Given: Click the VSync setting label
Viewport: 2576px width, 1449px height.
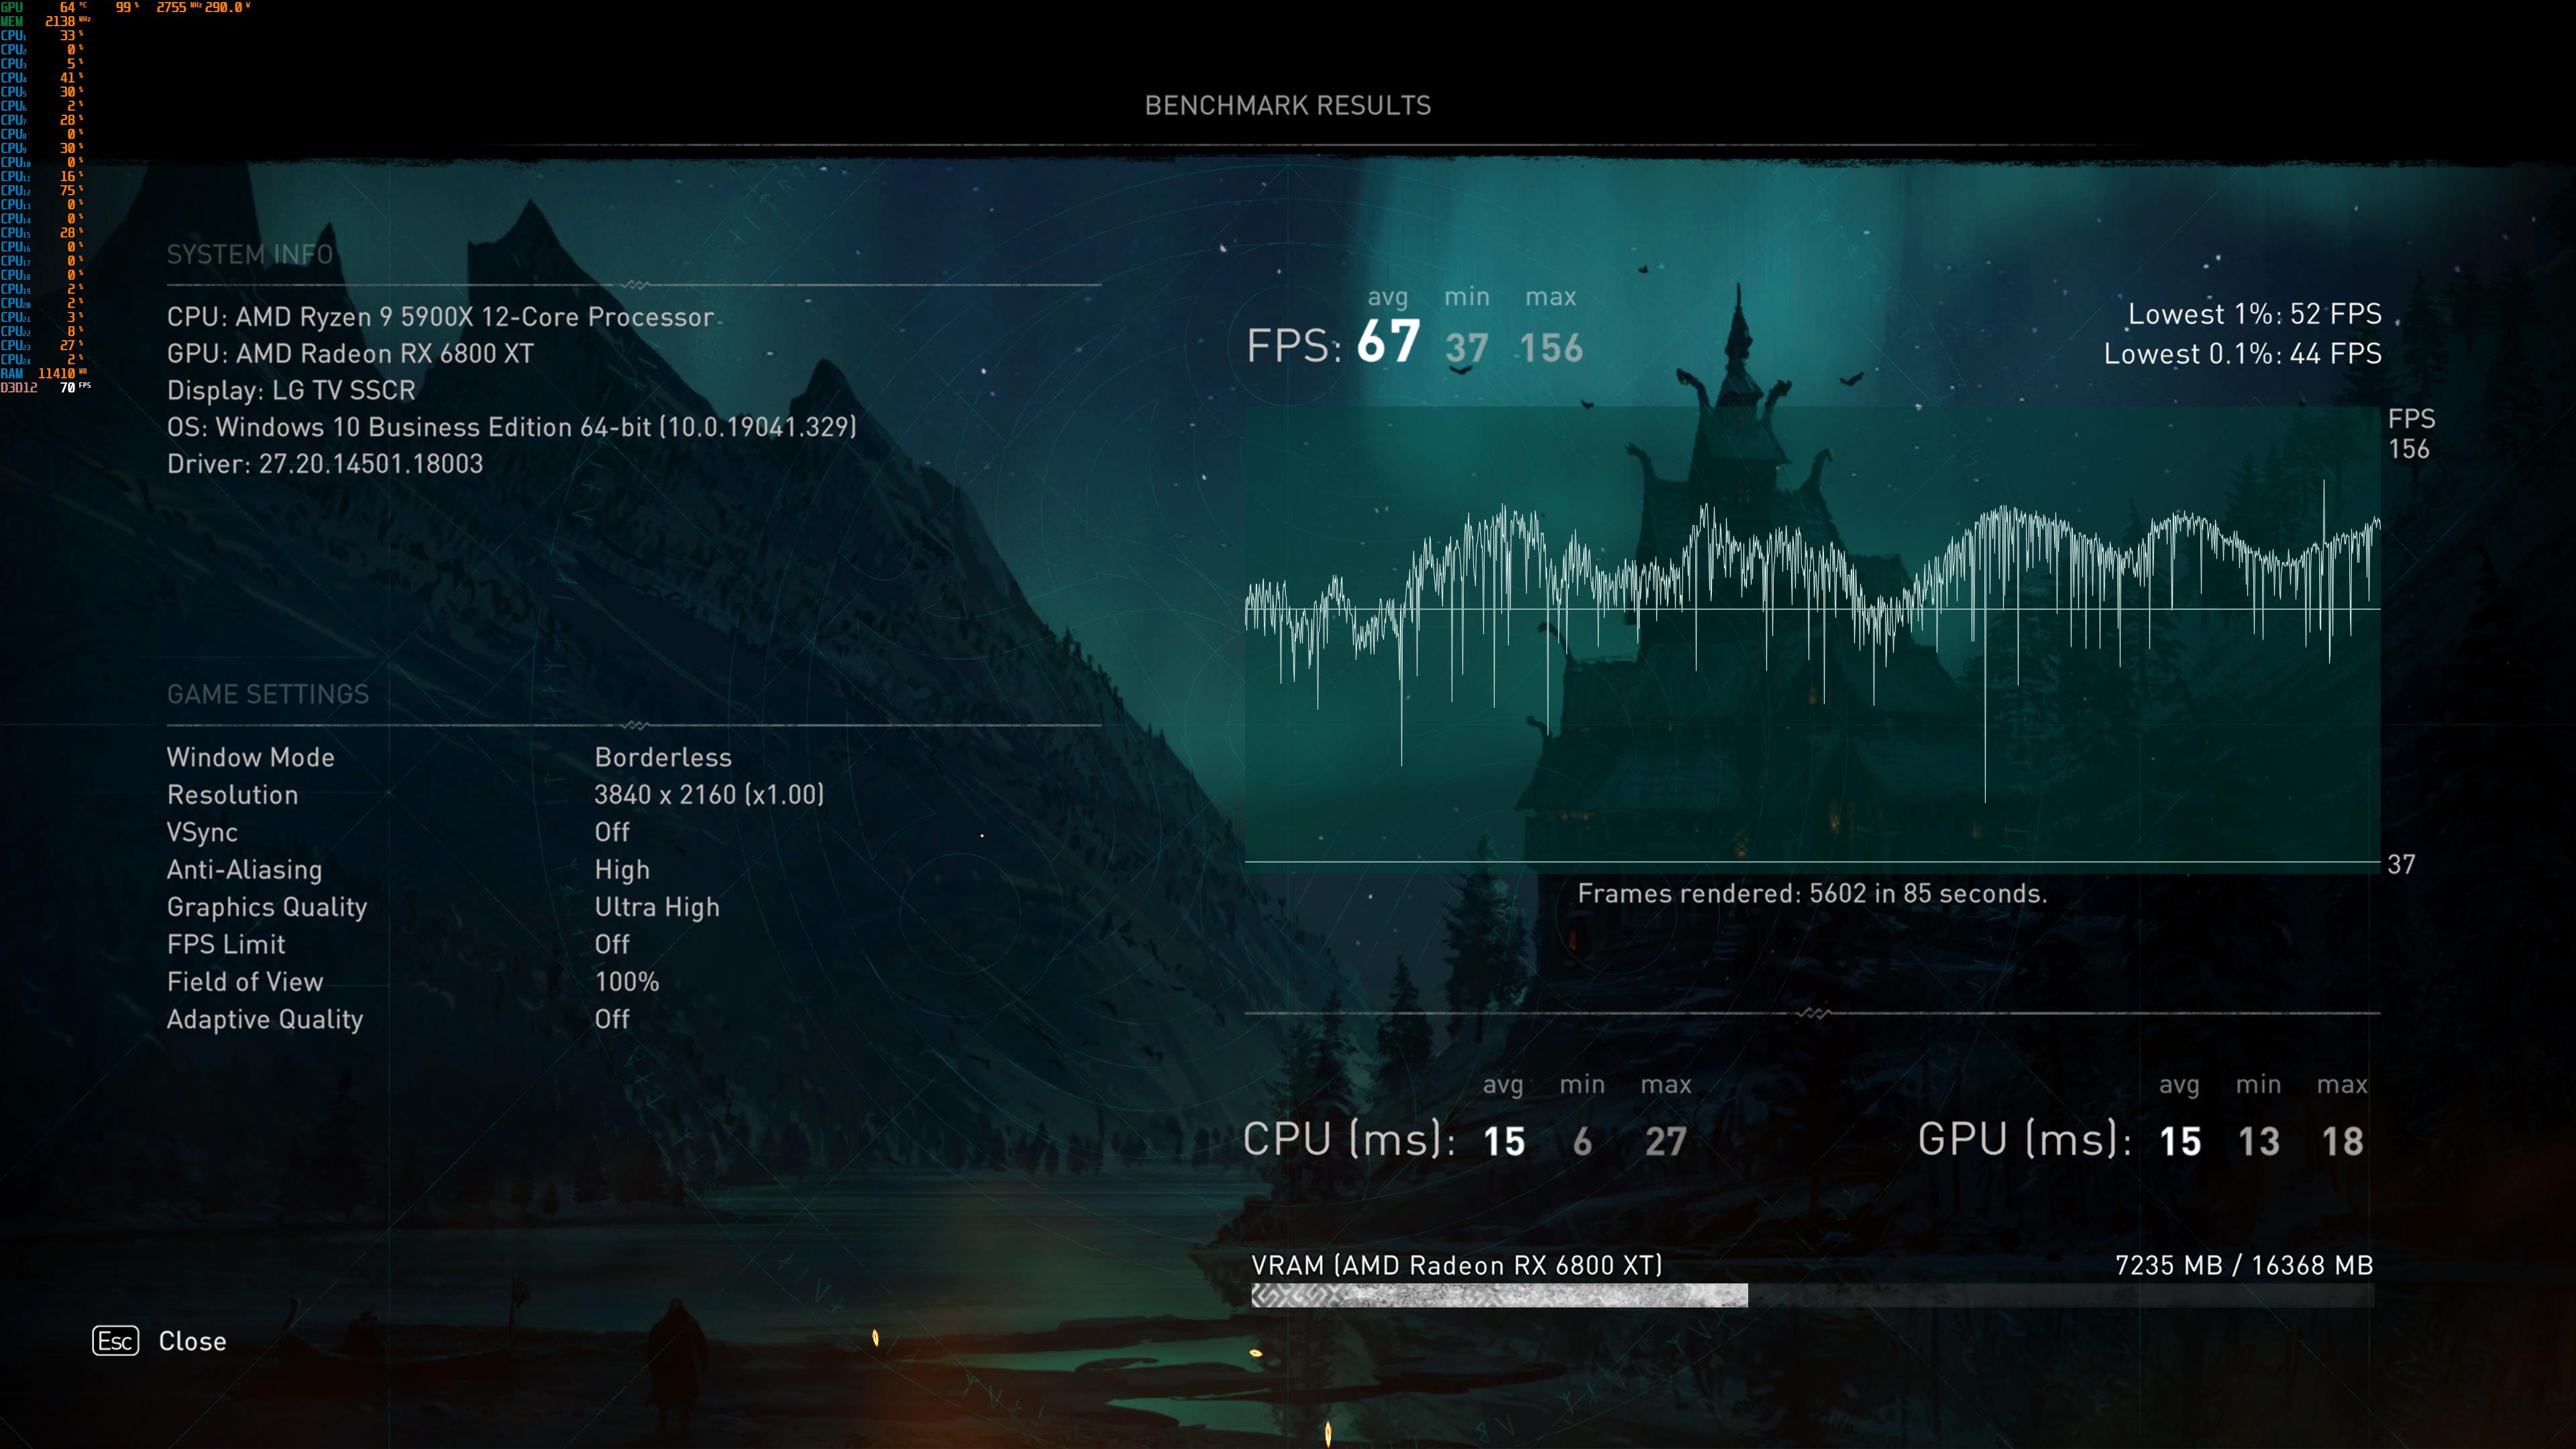Looking at the screenshot, I should click(x=202, y=833).
